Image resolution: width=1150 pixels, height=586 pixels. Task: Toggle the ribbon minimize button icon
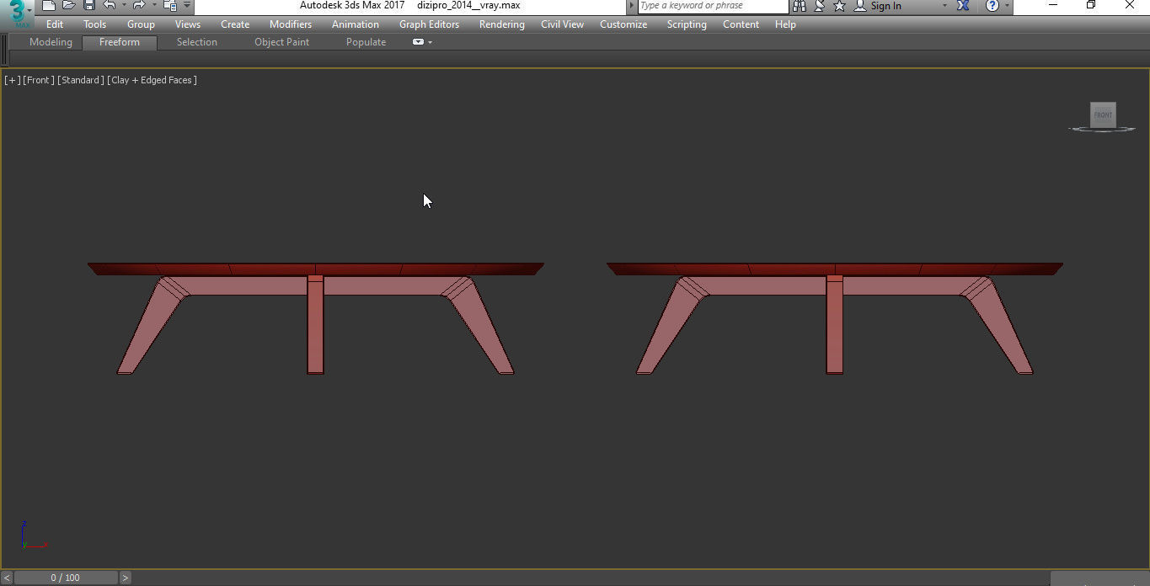(x=418, y=42)
